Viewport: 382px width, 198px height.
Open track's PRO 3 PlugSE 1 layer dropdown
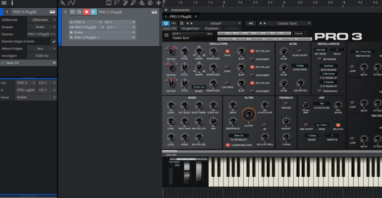coord(103,38)
